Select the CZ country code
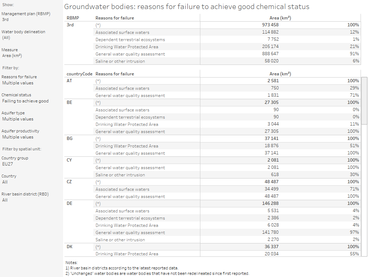 pos(69,182)
